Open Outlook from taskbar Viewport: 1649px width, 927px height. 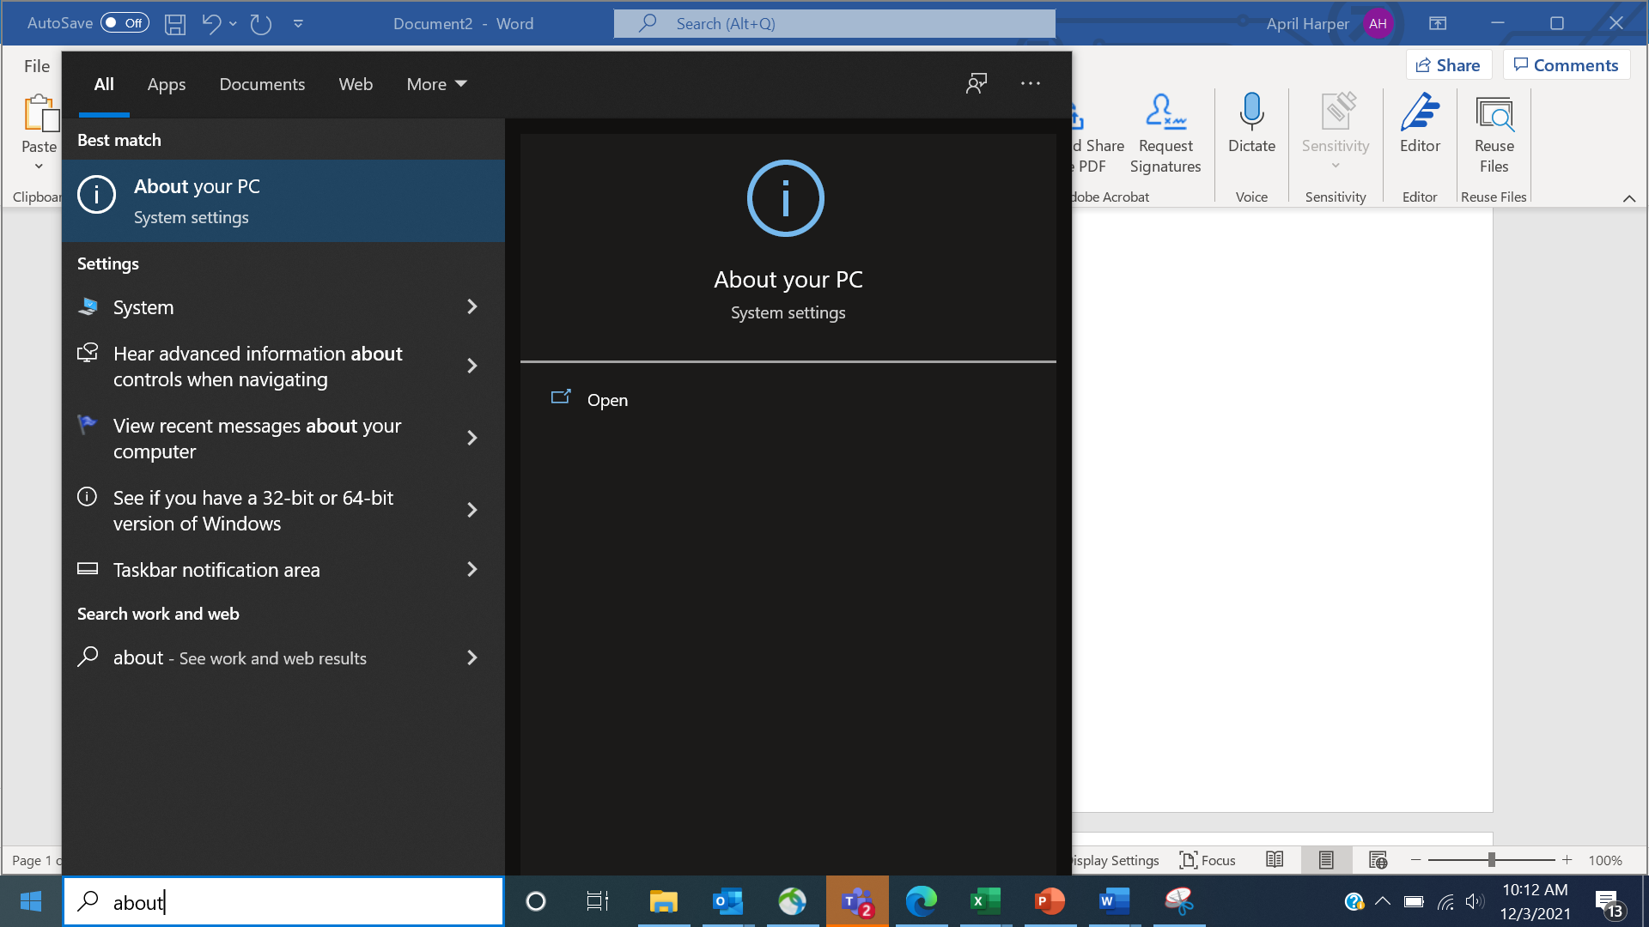(x=728, y=901)
